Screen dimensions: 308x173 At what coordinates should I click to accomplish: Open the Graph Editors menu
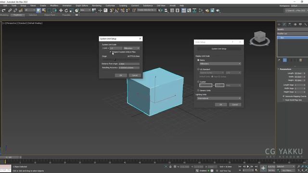coord(82,6)
